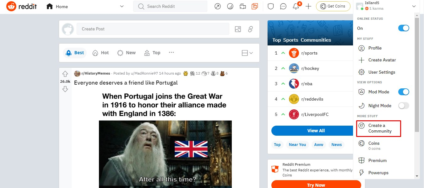Click the r/hockey community icon

click(294, 68)
